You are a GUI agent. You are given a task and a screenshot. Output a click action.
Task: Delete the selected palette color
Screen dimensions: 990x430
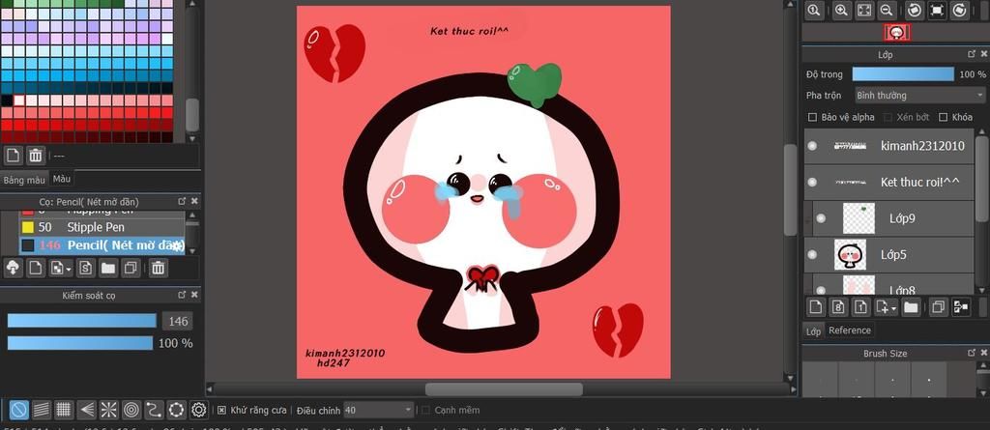[x=36, y=155]
